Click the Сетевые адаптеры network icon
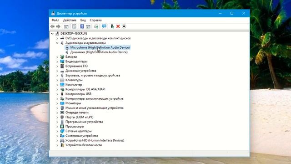The height and width of the screenshot is (164, 291). coord(62,131)
